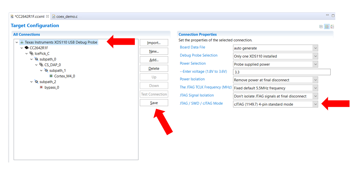Screen dimensions: 354x177
Task: Open the Board Data File dropdown
Action: [x=315, y=48]
